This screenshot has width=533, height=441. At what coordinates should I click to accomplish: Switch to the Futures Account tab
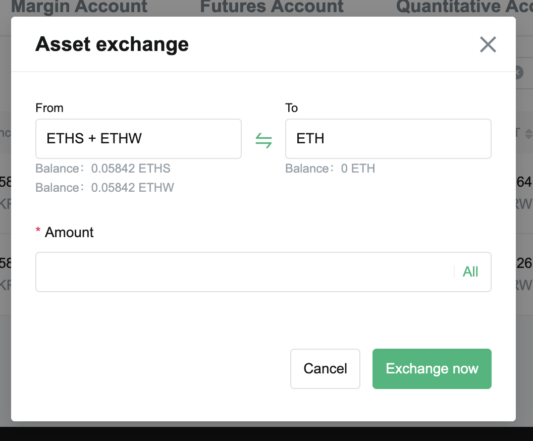pos(272,7)
